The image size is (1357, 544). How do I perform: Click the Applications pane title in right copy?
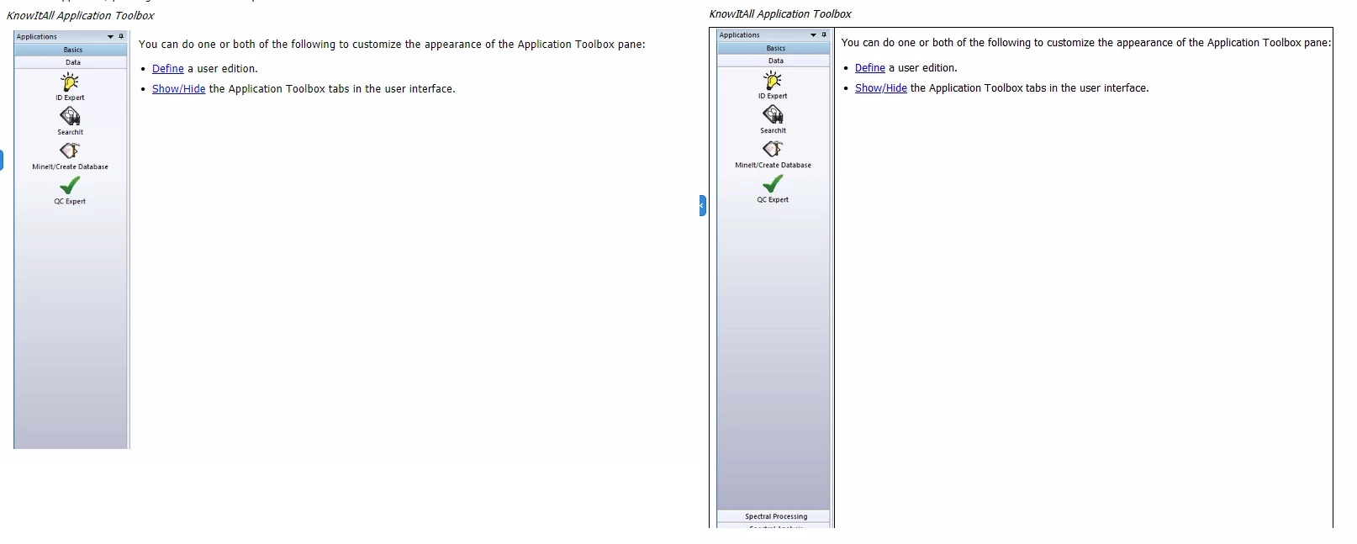(740, 35)
